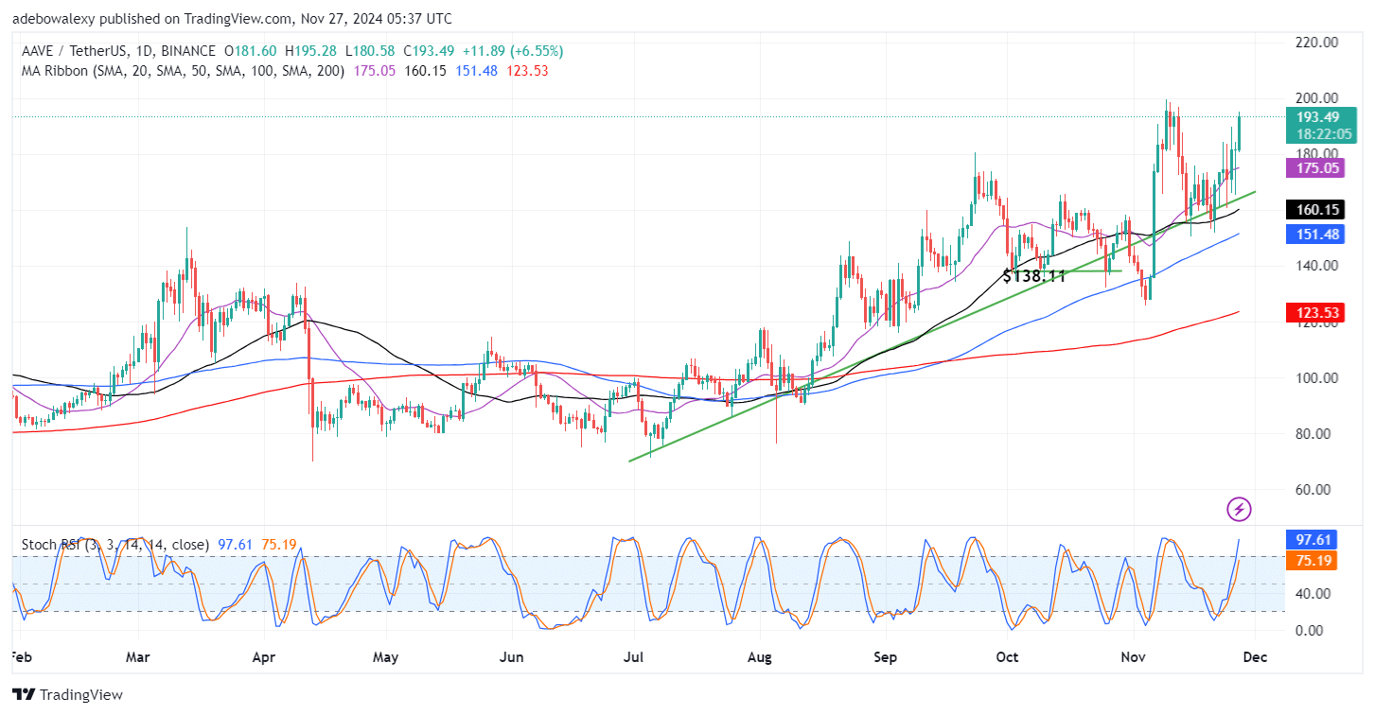The width and height of the screenshot is (1375, 715).
Task: Click the purple lightning bolt icon
Action: [1239, 510]
